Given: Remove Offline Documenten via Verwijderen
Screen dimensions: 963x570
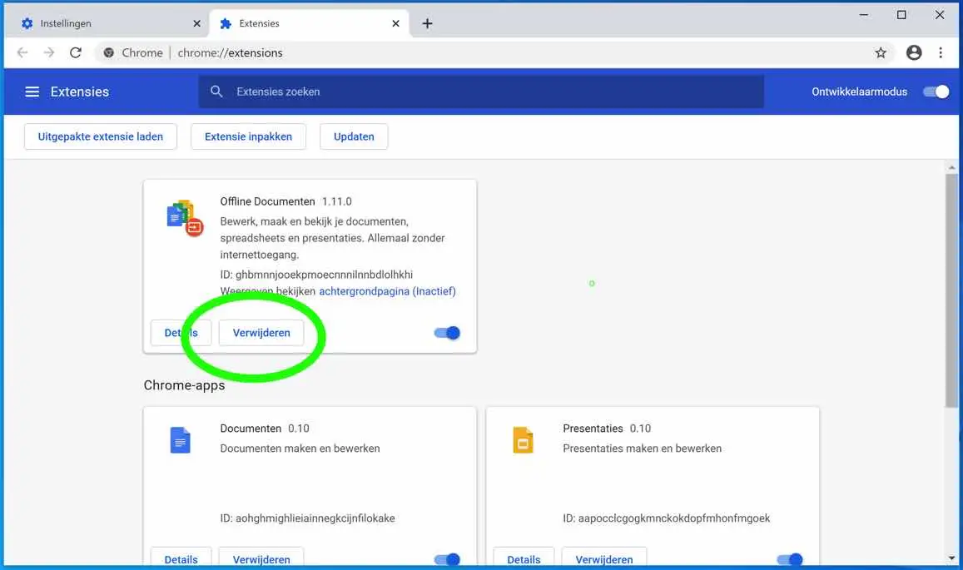Looking at the screenshot, I should click(261, 333).
